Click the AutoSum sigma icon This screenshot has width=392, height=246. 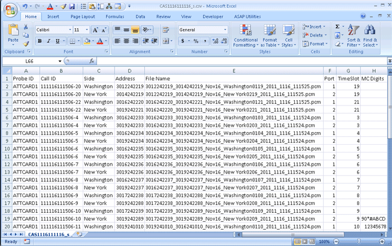337,27
